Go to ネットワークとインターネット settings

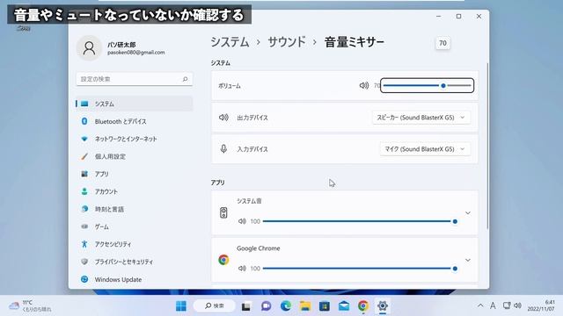[x=135, y=139]
